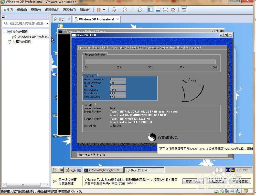Close the 库 library panel
Screen dimensions: 256x195
pyautogui.click(x=48, y=17)
